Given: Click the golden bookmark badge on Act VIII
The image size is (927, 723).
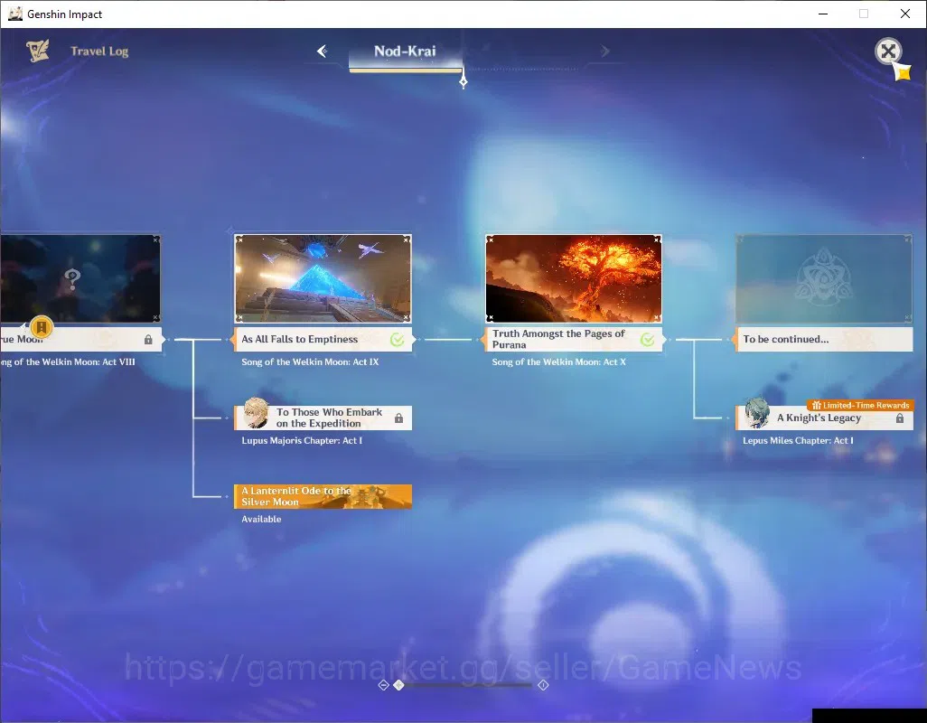Looking at the screenshot, I should click(42, 326).
